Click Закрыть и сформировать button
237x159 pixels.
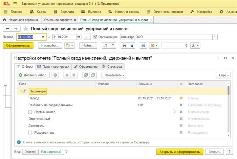[180, 152]
